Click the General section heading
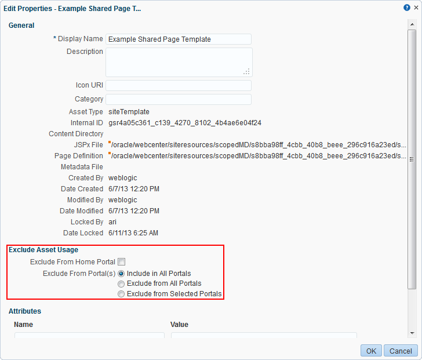422x360 pixels. pyautogui.click(x=21, y=26)
